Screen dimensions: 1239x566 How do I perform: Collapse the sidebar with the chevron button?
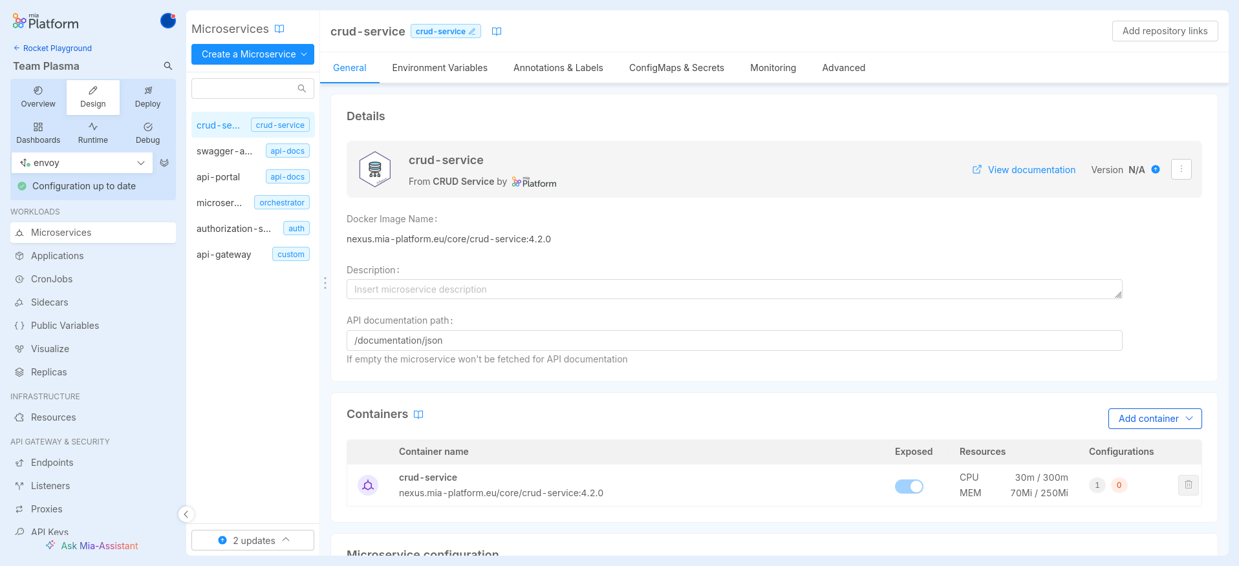[186, 514]
